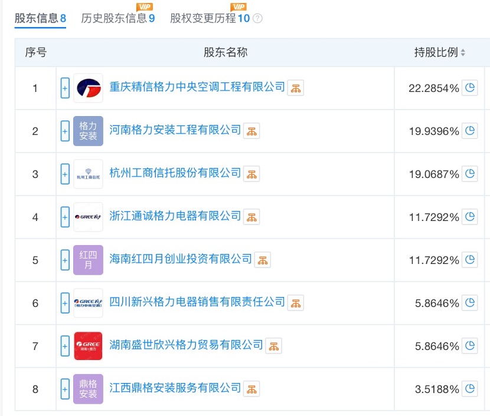This screenshot has height=416, width=490.
Task: Open equity structure icon for 四川新兴格力电器销售有限责任公司
Action: tap(296, 303)
